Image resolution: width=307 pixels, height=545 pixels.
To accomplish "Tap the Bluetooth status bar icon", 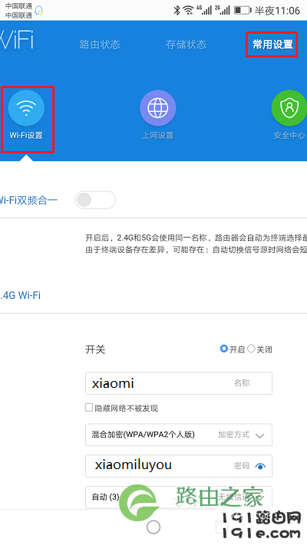I will 177,10.
